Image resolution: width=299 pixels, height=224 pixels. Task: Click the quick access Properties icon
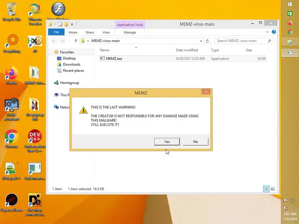point(60,24)
